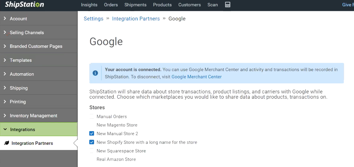Click the Settings breadcrumb link
The image size is (354, 167).
pos(93,18)
